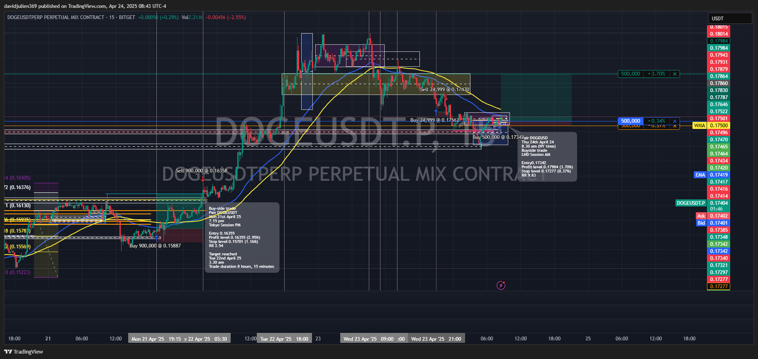Click the Fibonacci level 0 (0.15223) label
Viewport: 758px width, 359px height.
coord(18,272)
